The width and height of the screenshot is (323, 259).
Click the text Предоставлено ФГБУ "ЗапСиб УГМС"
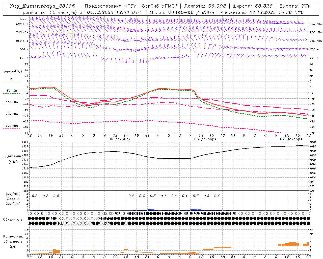[131, 6]
